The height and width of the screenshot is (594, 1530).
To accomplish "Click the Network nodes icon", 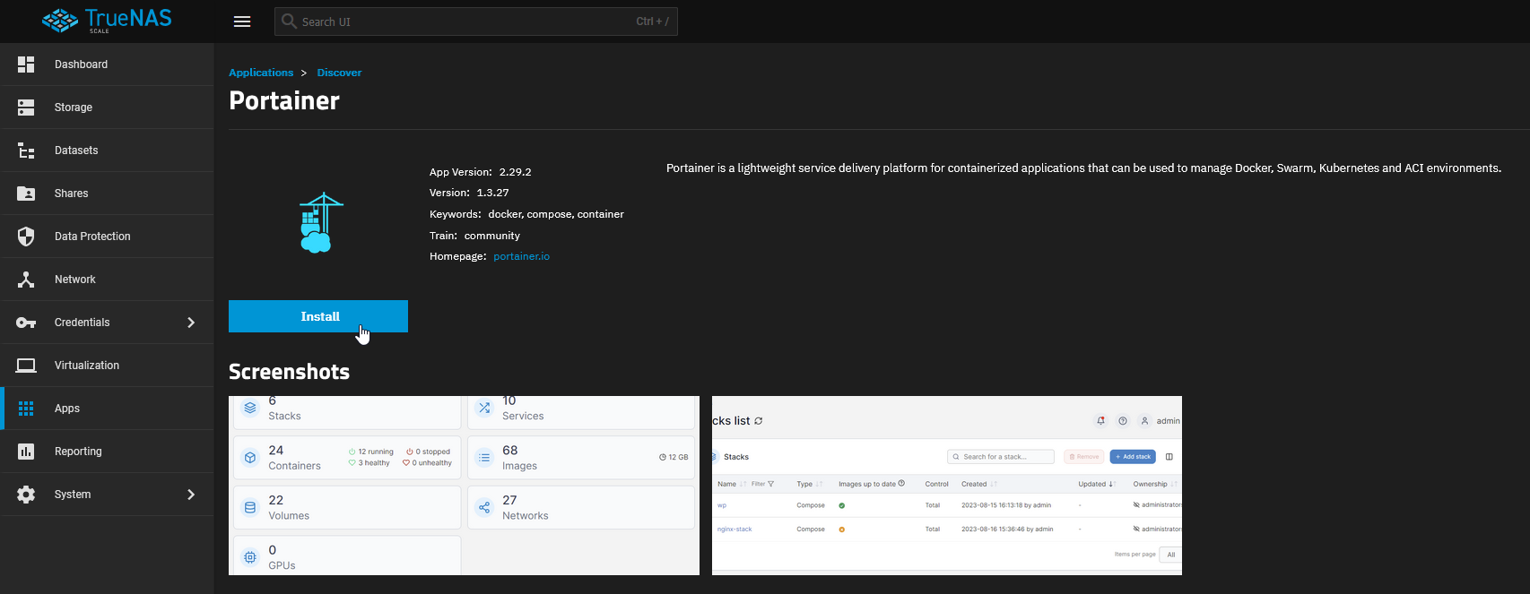I will [26, 280].
